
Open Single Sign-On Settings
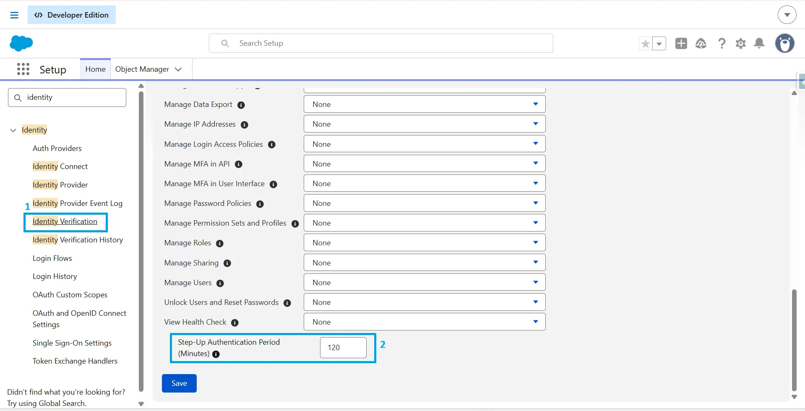point(72,343)
